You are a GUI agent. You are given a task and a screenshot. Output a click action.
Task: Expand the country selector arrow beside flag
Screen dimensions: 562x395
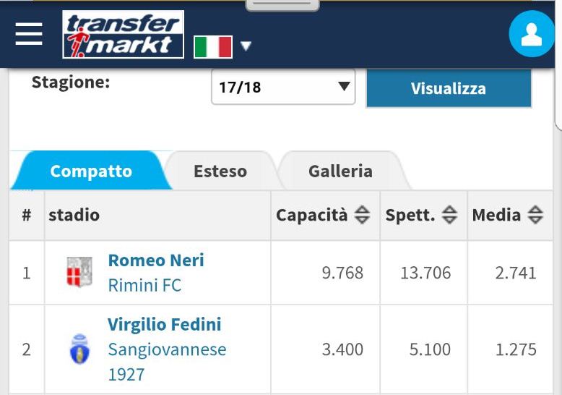point(246,46)
